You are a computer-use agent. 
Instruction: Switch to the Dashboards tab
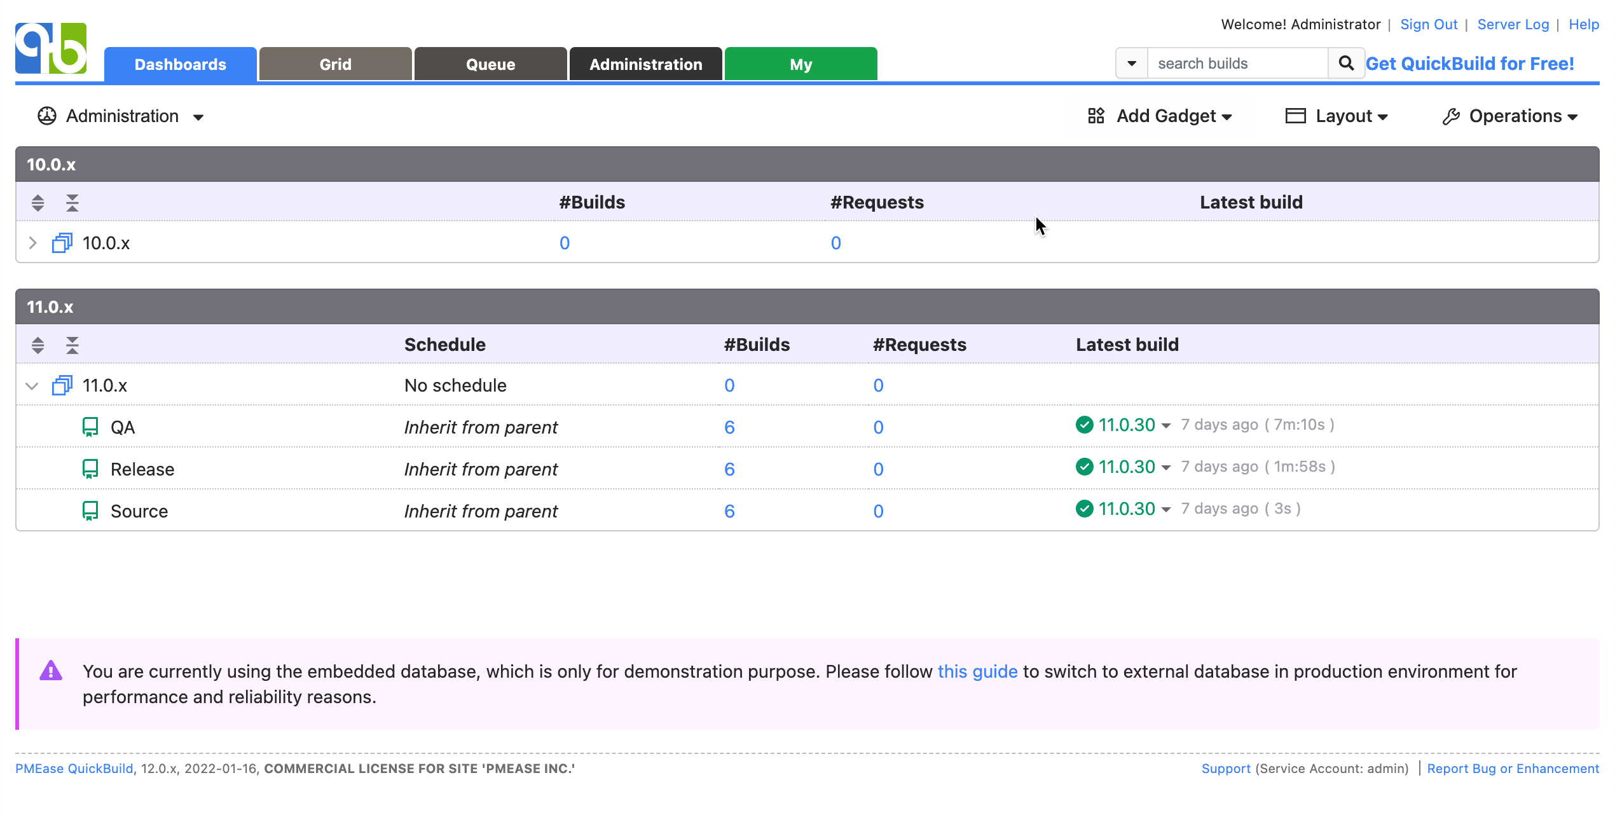coord(181,64)
